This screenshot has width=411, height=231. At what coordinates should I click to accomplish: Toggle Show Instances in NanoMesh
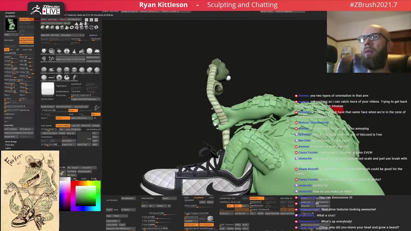[26, 38]
